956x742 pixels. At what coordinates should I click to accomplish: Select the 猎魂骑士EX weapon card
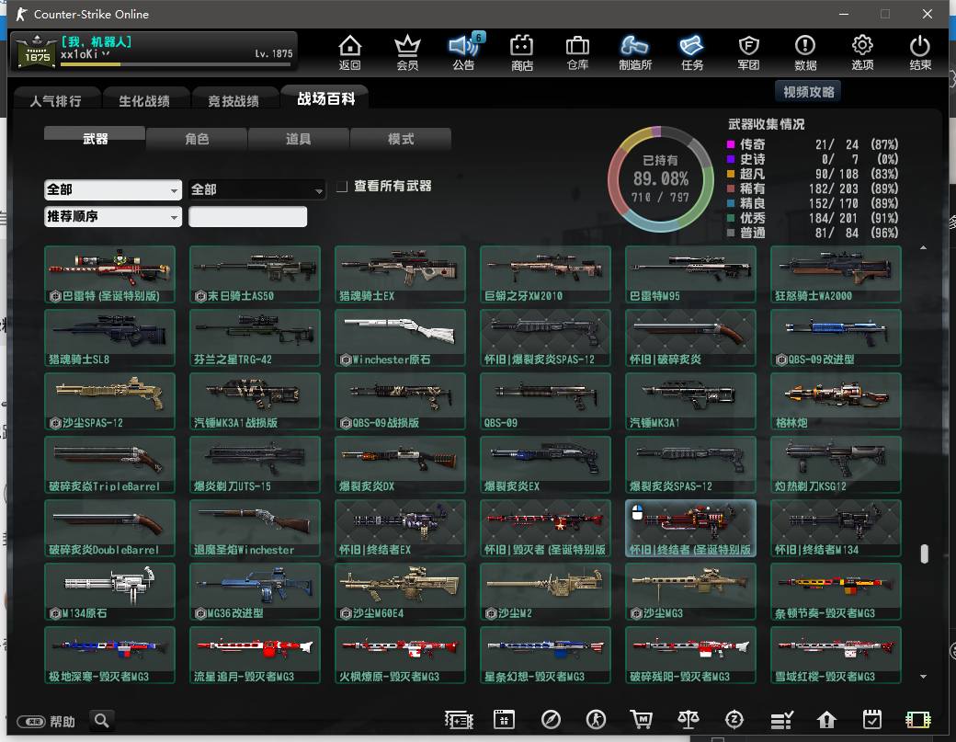[400, 274]
